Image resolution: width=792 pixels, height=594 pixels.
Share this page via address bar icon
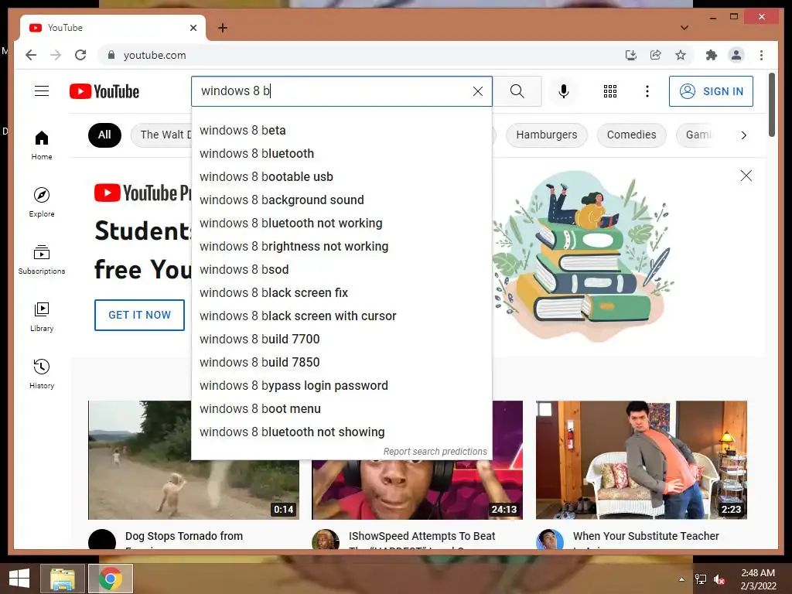pyautogui.click(x=656, y=55)
